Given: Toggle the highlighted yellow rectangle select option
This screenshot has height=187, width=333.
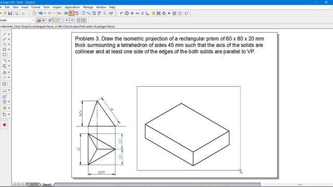Looking at the screenshot, I should (x=56, y=20).
